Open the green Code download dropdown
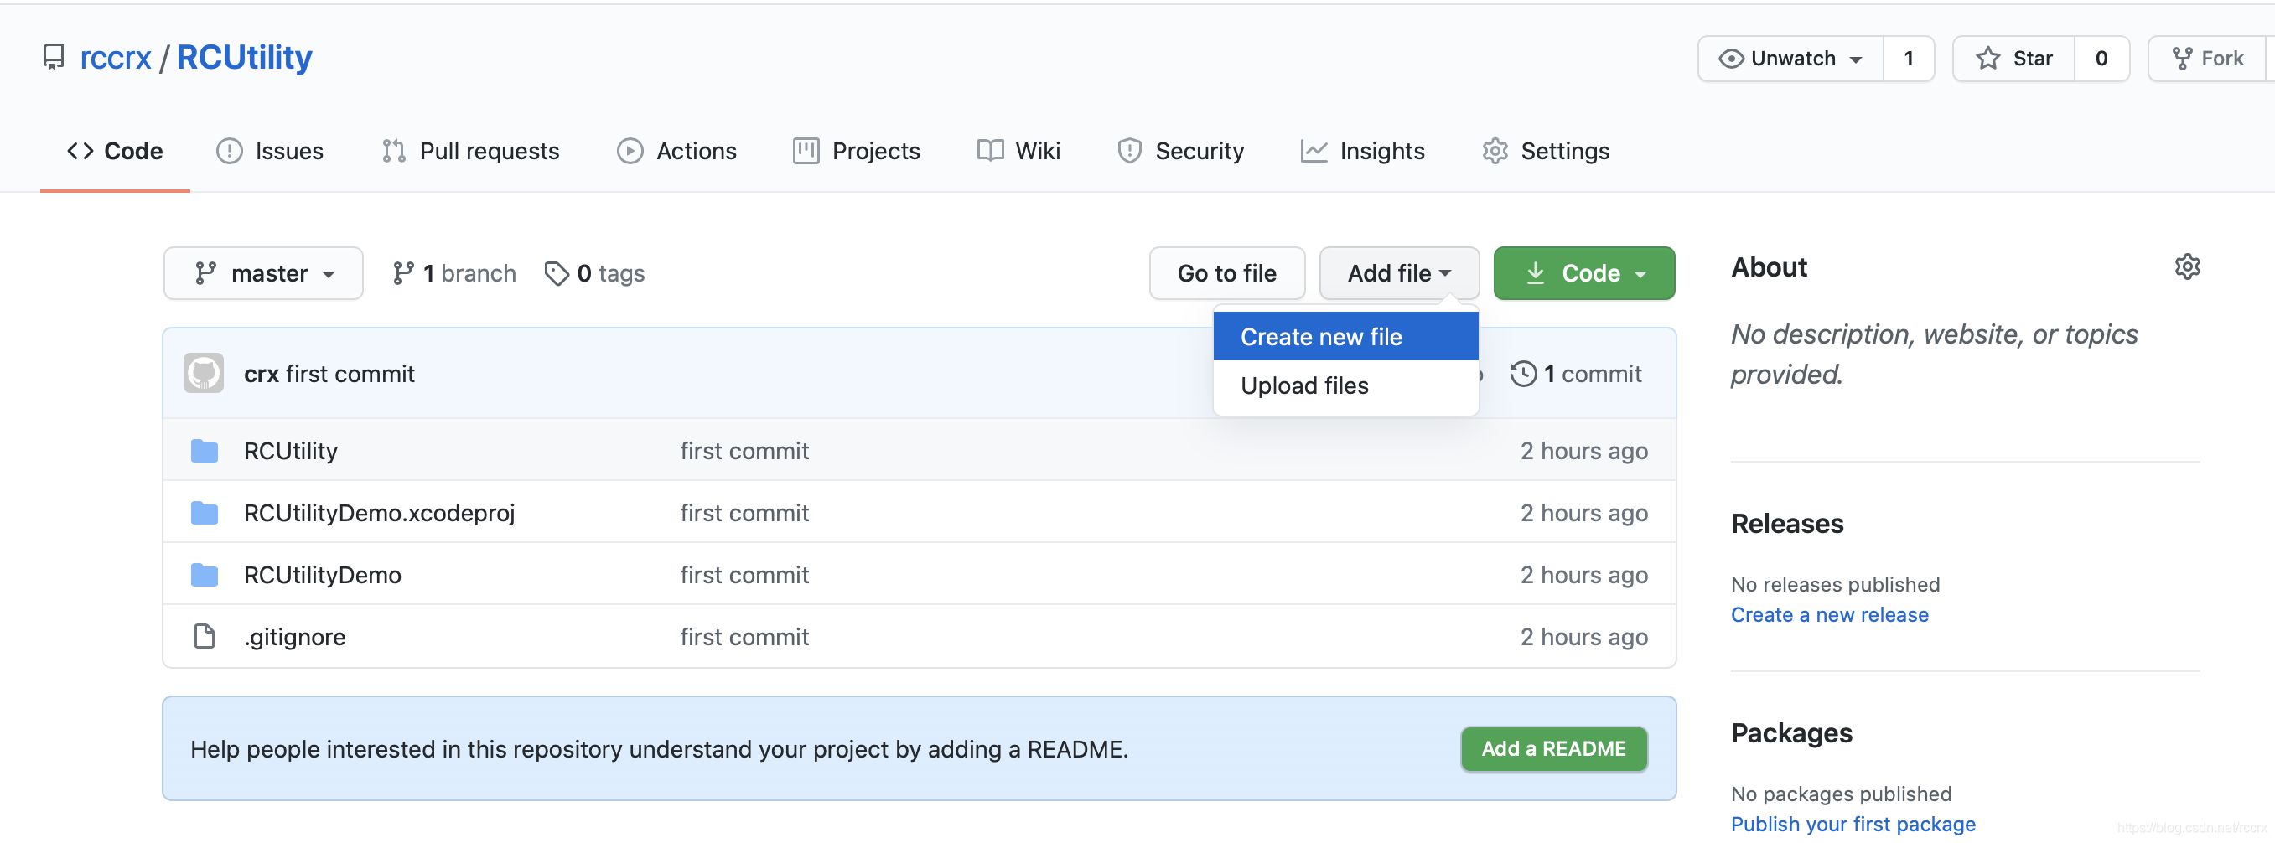 (1584, 274)
